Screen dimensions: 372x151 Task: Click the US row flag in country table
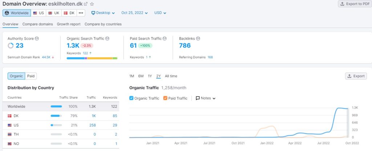tap(10, 125)
